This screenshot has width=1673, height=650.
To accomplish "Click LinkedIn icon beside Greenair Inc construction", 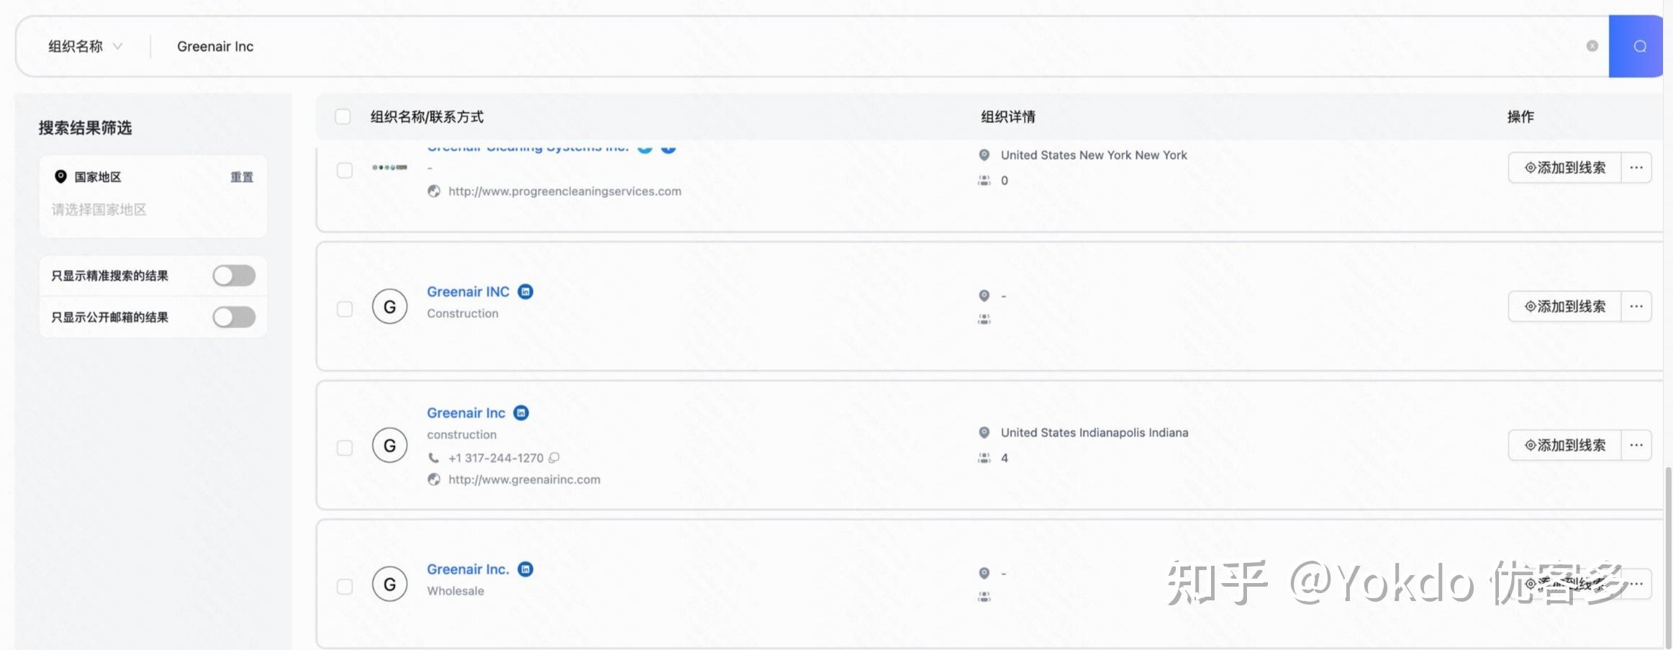I will pos(522,412).
